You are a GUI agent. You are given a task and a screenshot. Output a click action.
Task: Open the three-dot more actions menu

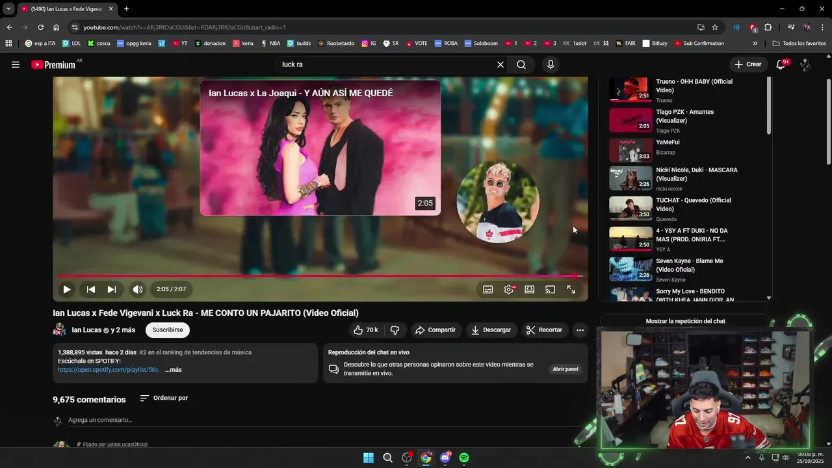click(x=580, y=330)
